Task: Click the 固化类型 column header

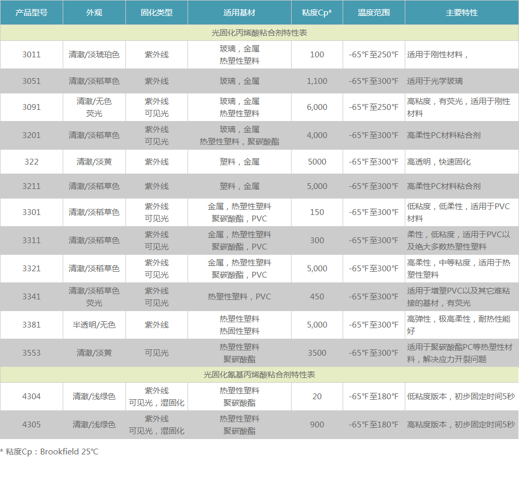Action: point(157,12)
